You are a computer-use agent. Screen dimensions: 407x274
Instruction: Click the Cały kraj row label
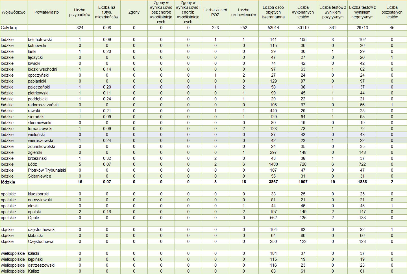[14, 28]
